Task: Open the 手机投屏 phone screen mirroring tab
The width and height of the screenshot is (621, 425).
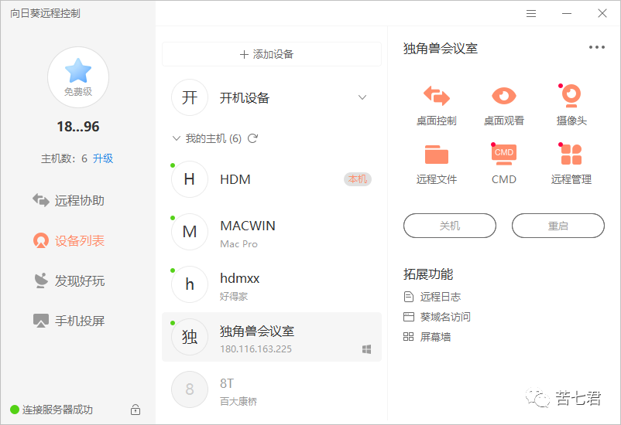Action: coord(68,321)
